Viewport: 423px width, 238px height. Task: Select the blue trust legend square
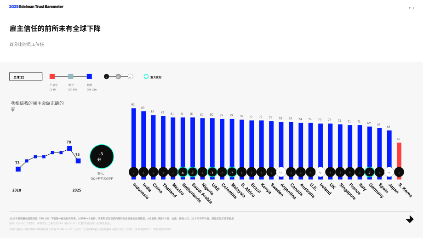[x=89, y=77]
